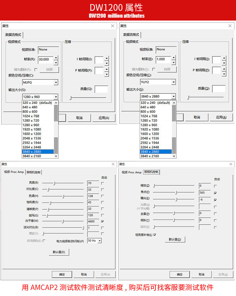The image size is (236, 296).
Task: Open the YUY2 color space dropdown
Action: click(174, 82)
